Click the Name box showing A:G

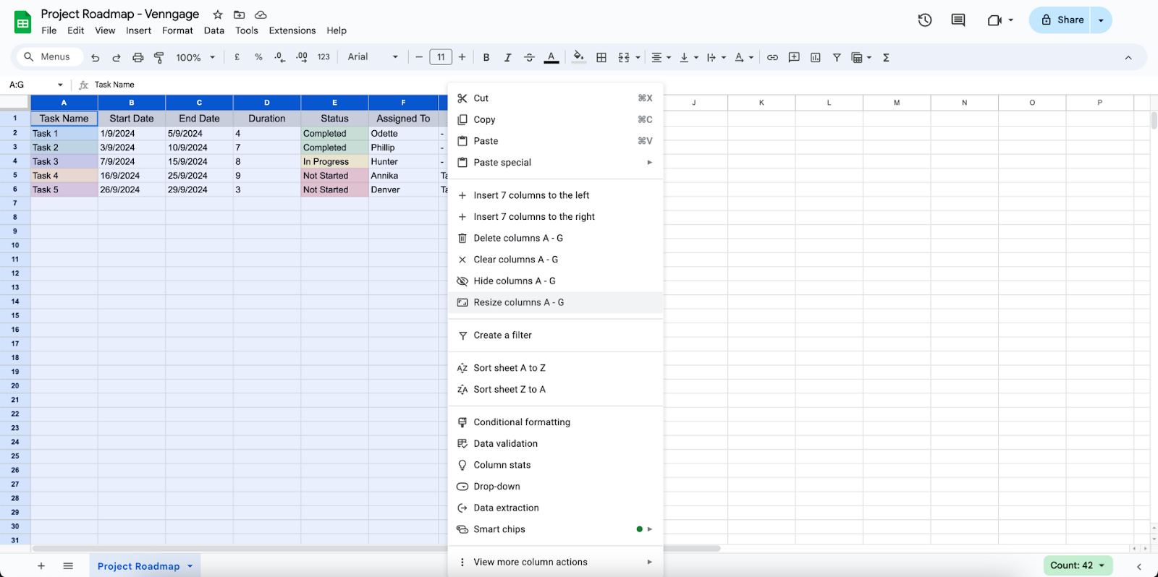coord(35,85)
